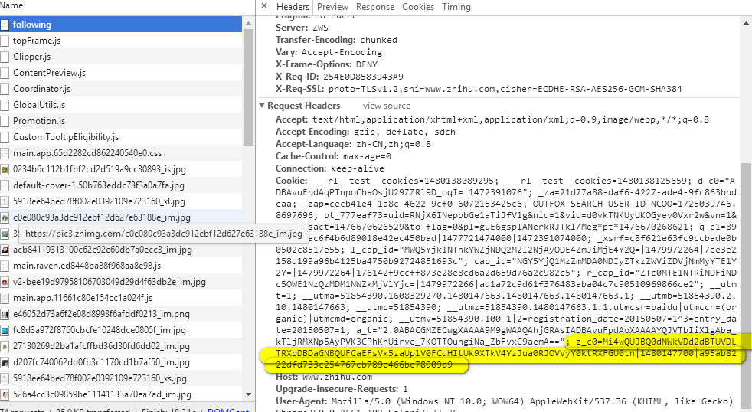The height and width of the screenshot is (412, 752).
Task: Close the request details panel
Action: point(263,6)
